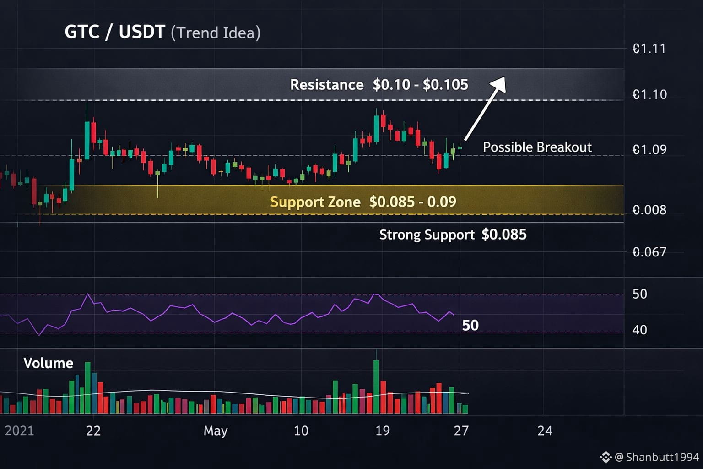Click the Support Zone $0.085 - 0.09 label
Screen dimensions: 703x469
click(363, 202)
